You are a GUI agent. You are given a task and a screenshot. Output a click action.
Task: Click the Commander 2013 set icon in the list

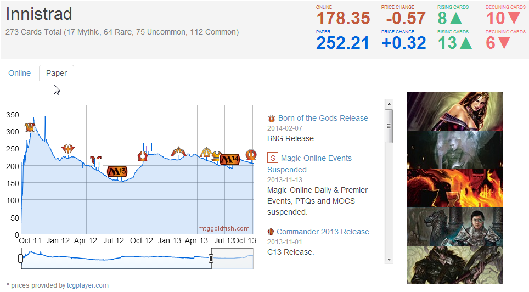pos(271,232)
